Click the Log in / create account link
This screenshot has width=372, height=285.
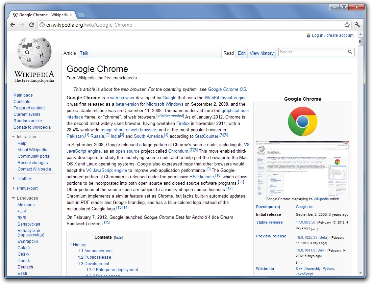point(332,35)
